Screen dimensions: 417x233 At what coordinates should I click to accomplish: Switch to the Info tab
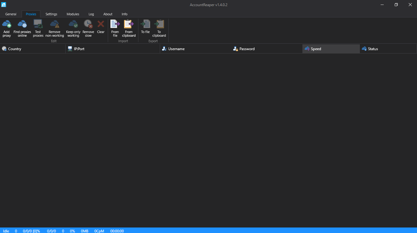(x=125, y=14)
